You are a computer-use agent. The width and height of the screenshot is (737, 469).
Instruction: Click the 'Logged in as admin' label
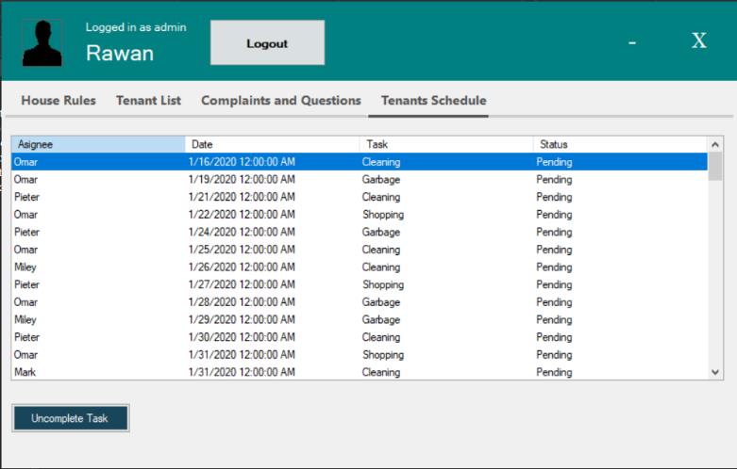click(136, 27)
